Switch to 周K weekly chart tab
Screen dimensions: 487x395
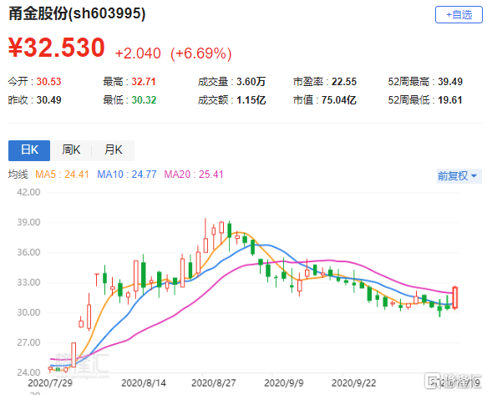[71, 150]
